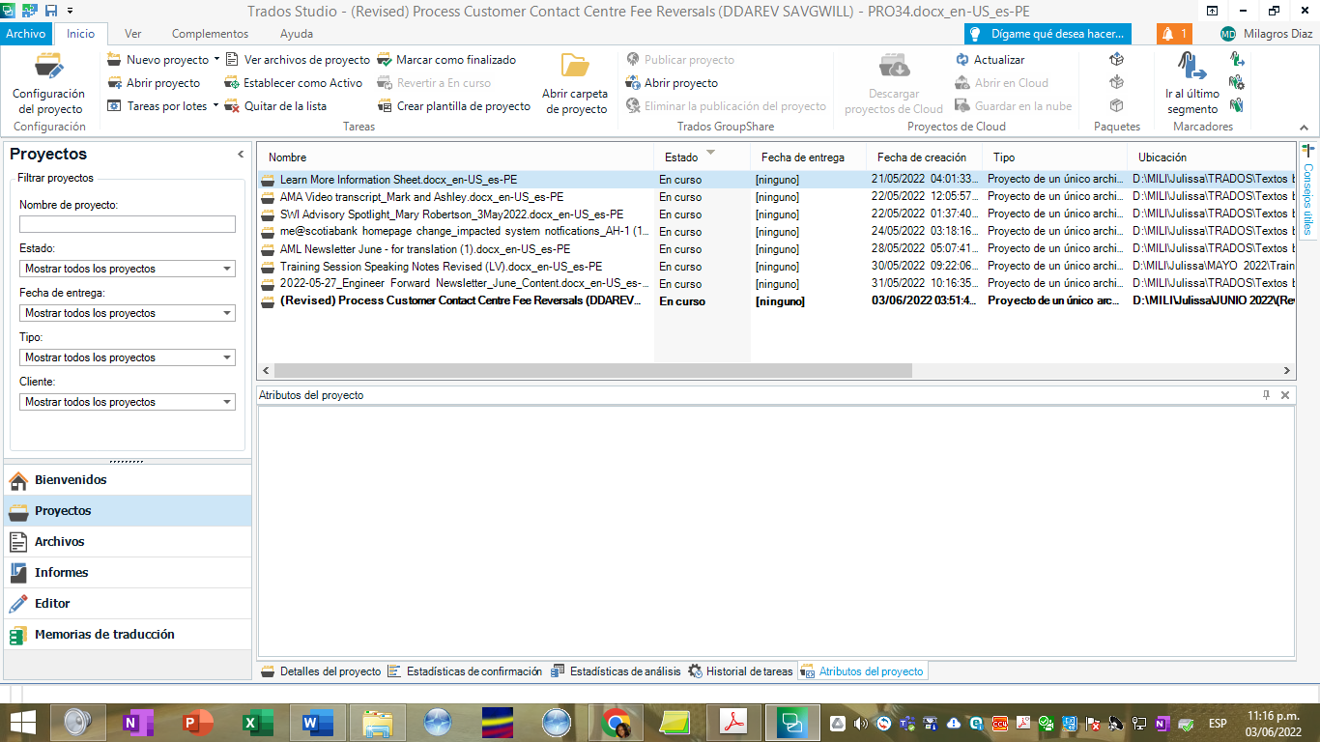This screenshot has height=742, width=1320.
Task: Click Nuevo proyecto folder icon
Action: coord(114,59)
